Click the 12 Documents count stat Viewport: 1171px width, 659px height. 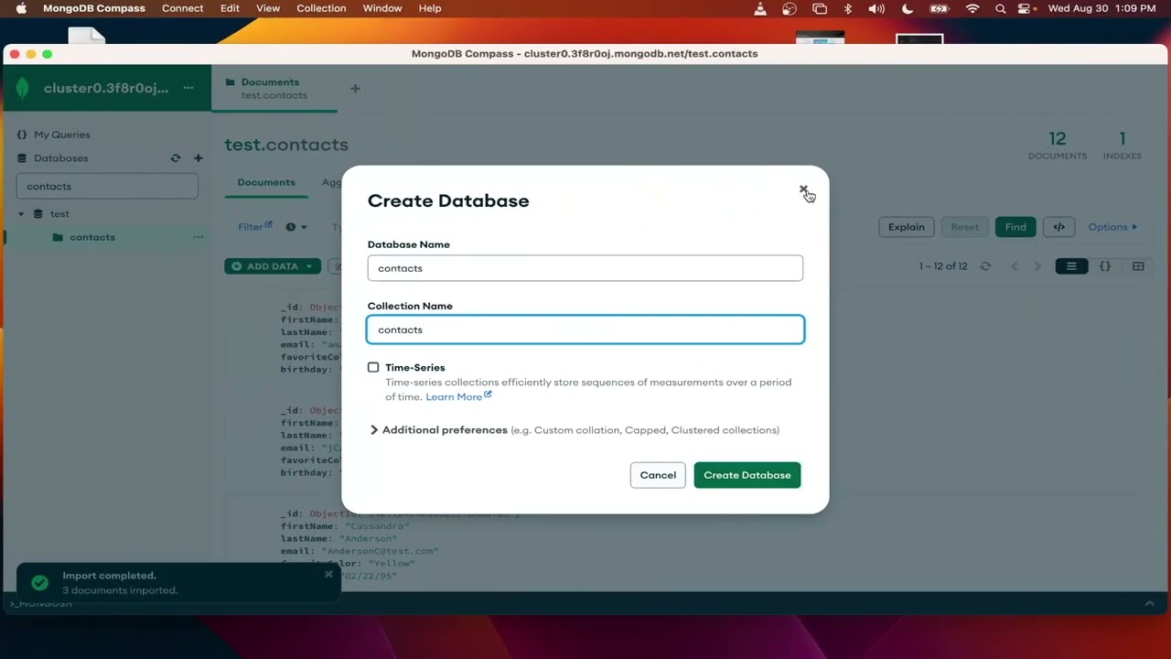(1058, 145)
